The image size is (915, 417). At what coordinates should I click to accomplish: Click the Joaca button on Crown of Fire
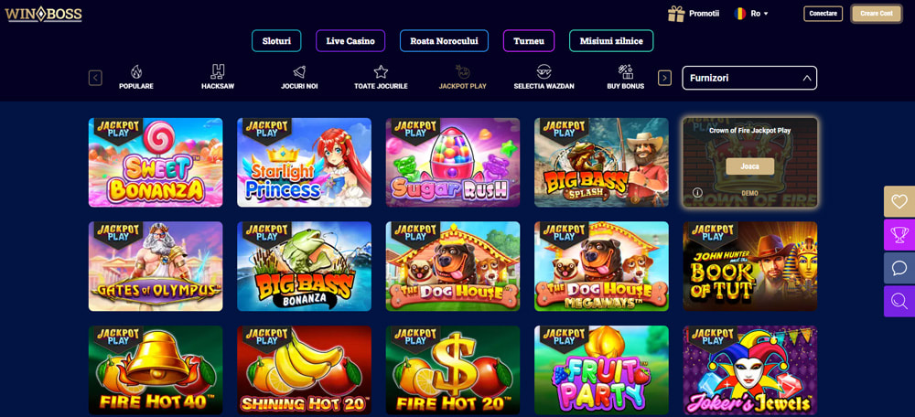click(x=750, y=166)
